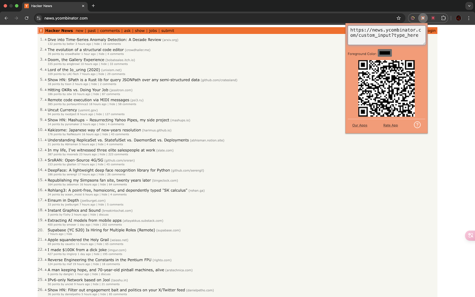Click '1 hour ago' on structural code editor row

88,54
